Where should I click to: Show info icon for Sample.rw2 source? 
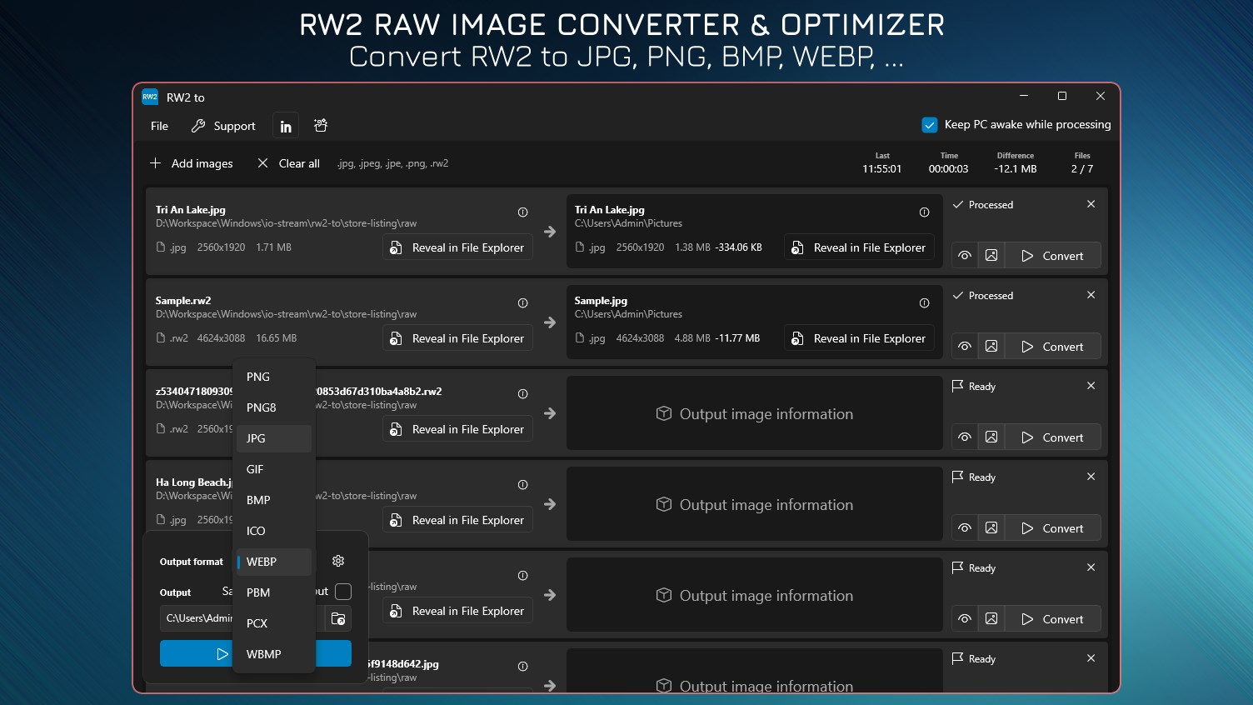523,303
